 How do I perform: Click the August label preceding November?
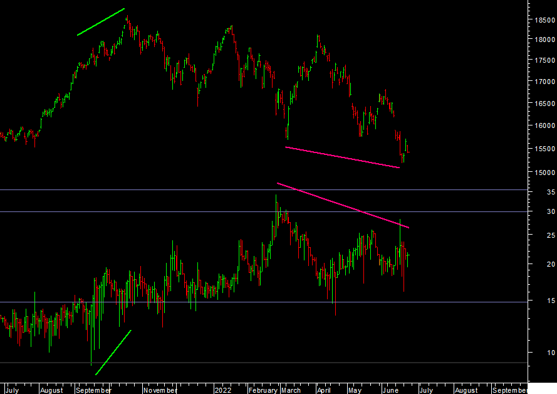point(51,390)
